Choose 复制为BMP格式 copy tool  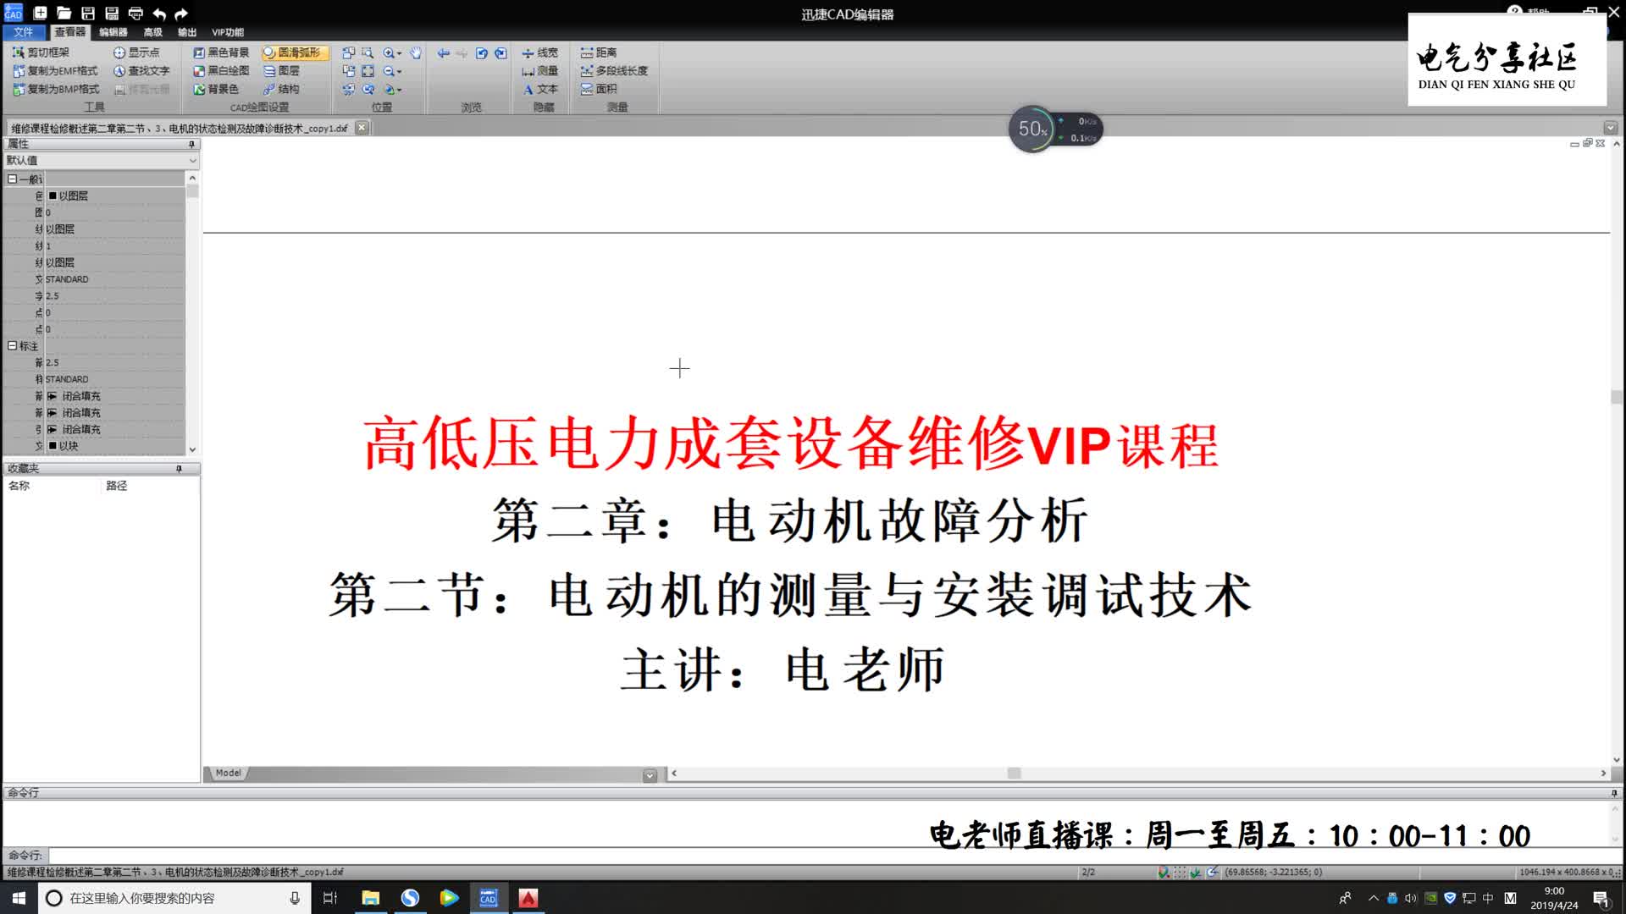tap(56, 89)
